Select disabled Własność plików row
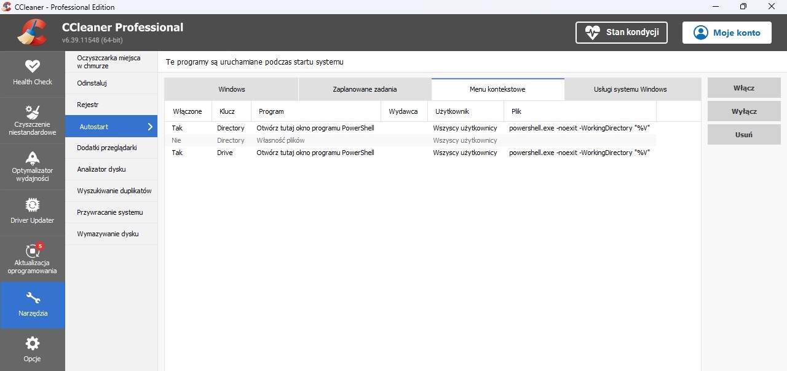 tap(280, 140)
